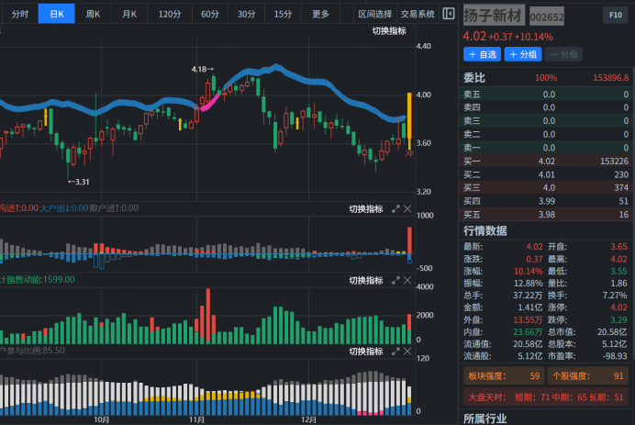
Task: Collapse the right panel with the sidebar toggle icon
Action: pos(448,14)
